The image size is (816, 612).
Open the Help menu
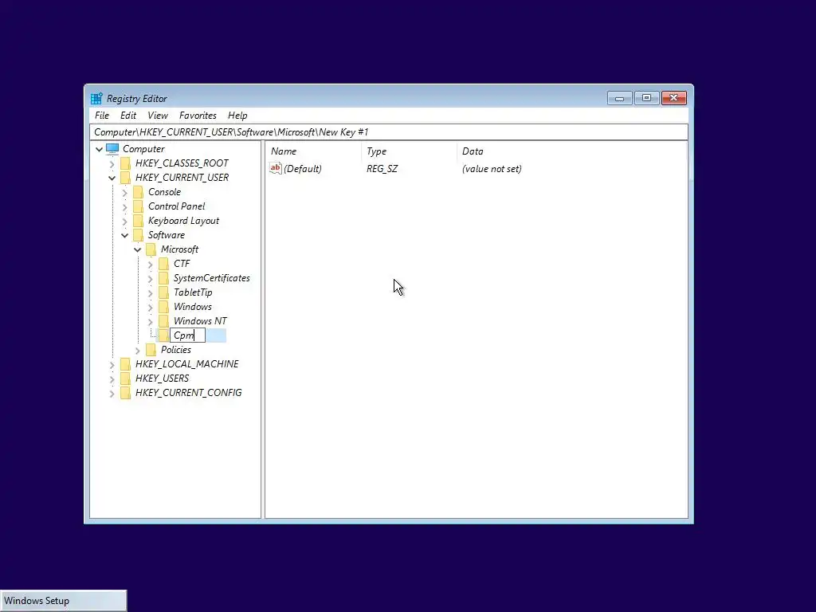[x=237, y=116]
